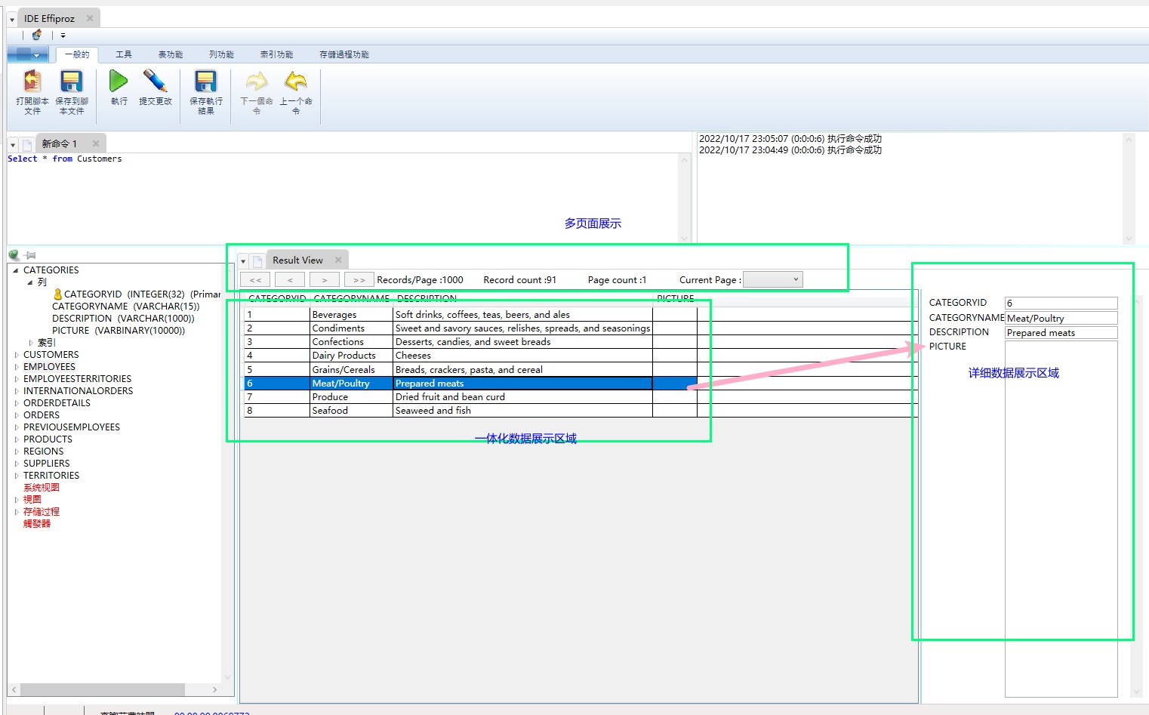Click the tree scrollbar right arrow
Screen dimensions: 1149x715
click(x=215, y=690)
